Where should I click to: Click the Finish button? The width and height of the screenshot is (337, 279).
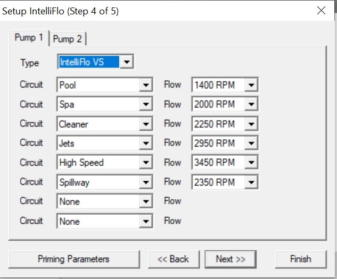click(301, 259)
